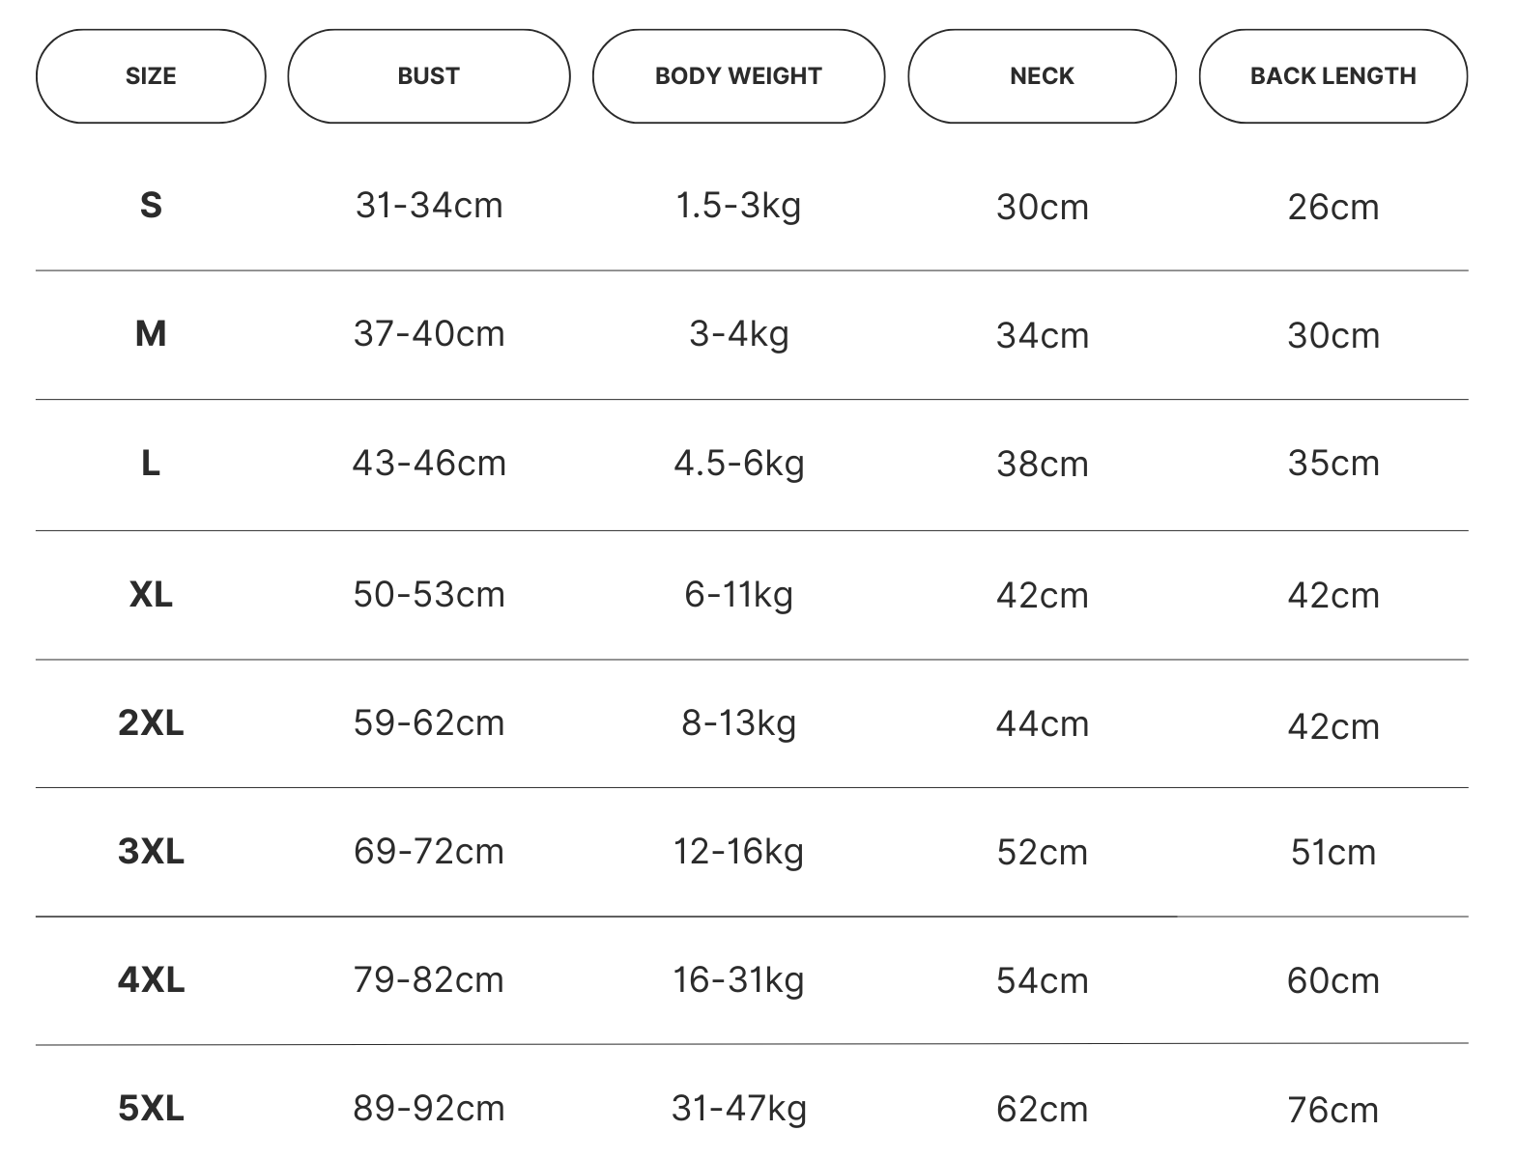1518x1159 pixels.
Task: Click the NECK column header pill
Action: tap(1042, 76)
